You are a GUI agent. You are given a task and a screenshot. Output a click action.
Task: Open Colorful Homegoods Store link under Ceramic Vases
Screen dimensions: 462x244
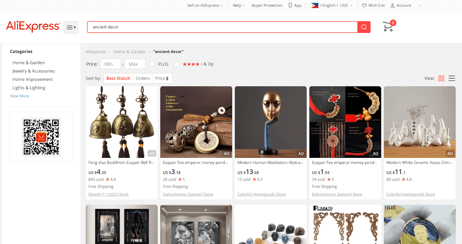tap(411, 194)
